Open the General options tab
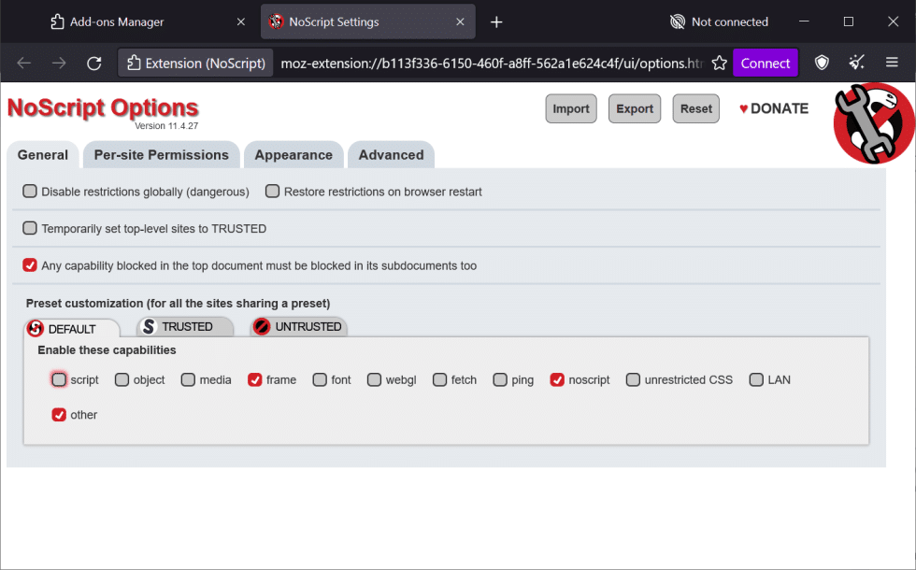Viewport: 916px width, 570px height. click(43, 155)
